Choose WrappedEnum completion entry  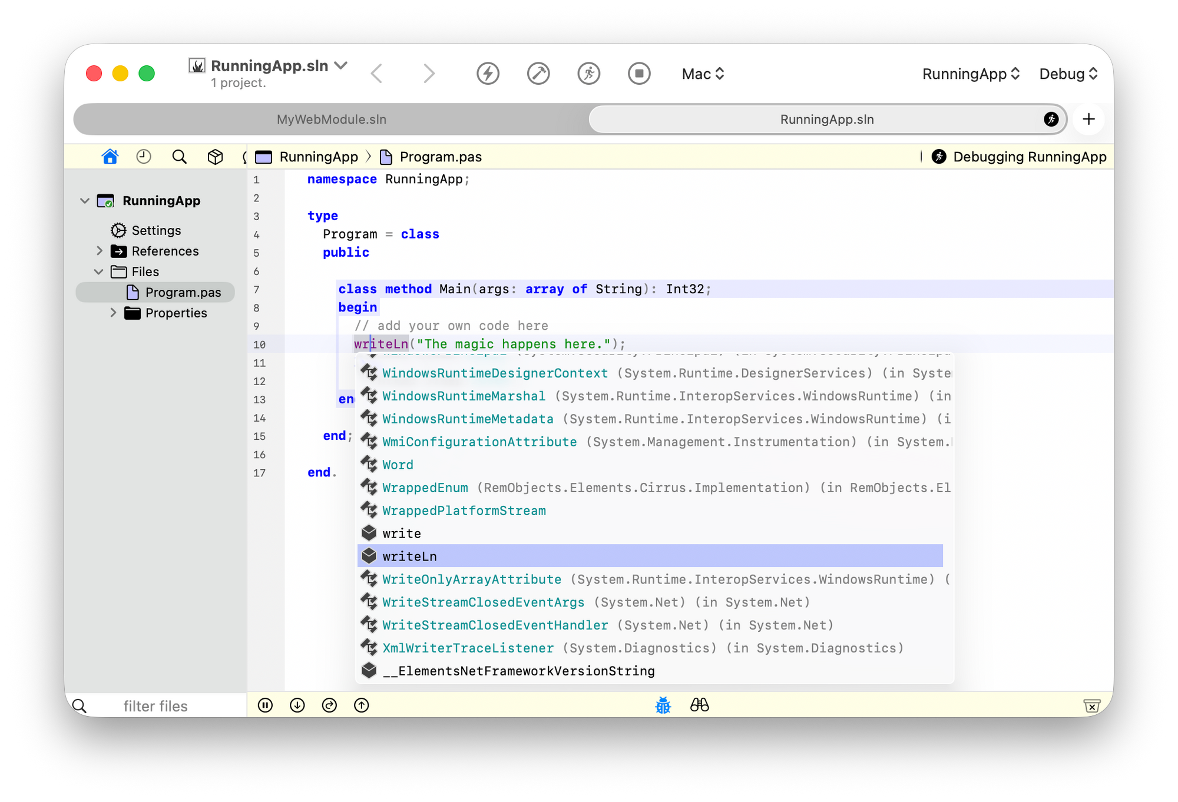pyautogui.click(x=650, y=488)
